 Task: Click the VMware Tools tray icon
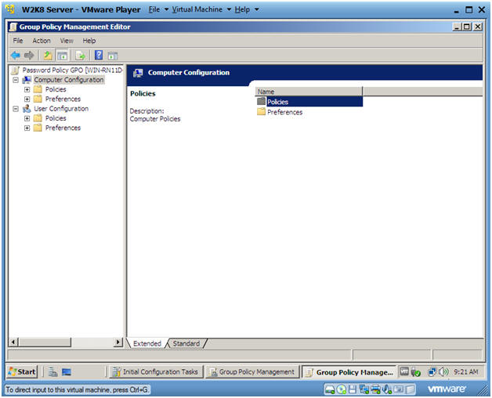pyautogui.click(x=416, y=372)
